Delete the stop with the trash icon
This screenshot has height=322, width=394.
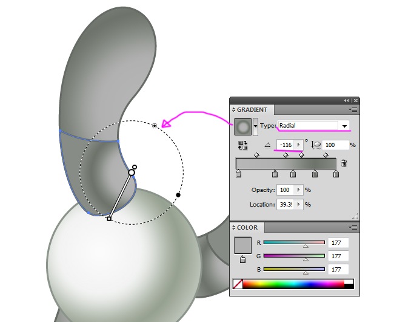pyautogui.click(x=344, y=163)
